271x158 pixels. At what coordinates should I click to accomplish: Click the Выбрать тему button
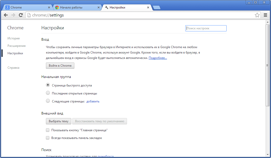(58, 121)
